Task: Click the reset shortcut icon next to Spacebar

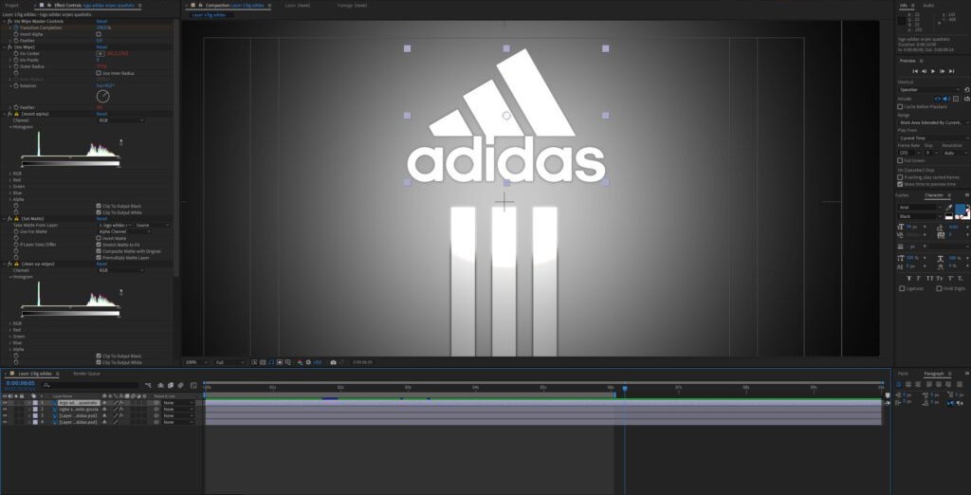Action: [x=966, y=90]
